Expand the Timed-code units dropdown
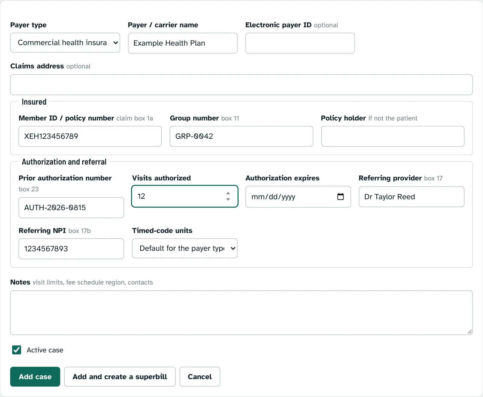Viewport: 483px width, 397px height. coord(185,248)
